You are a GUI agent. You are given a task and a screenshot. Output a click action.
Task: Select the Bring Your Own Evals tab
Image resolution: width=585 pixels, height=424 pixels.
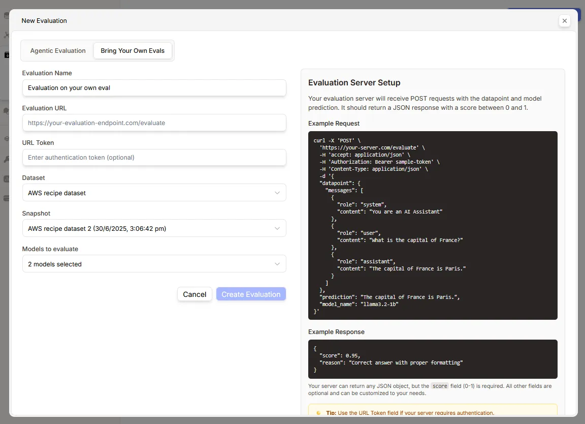click(133, 50)
